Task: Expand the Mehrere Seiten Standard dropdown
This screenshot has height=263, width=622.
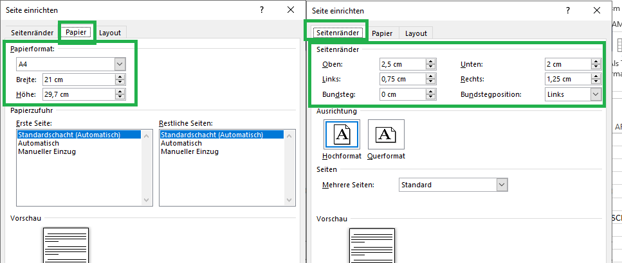Action: (502, 185)
